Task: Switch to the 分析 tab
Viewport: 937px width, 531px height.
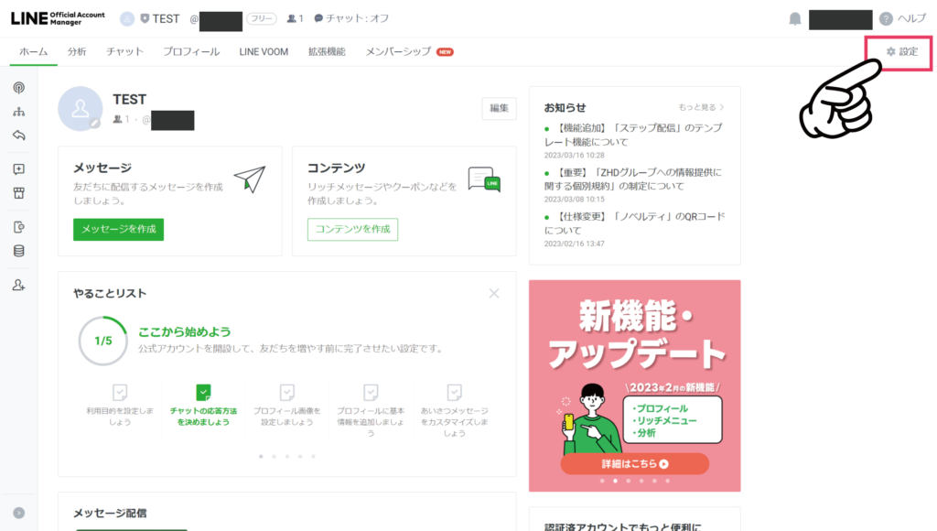Action: pyautogui.click(x=78, y=52)
